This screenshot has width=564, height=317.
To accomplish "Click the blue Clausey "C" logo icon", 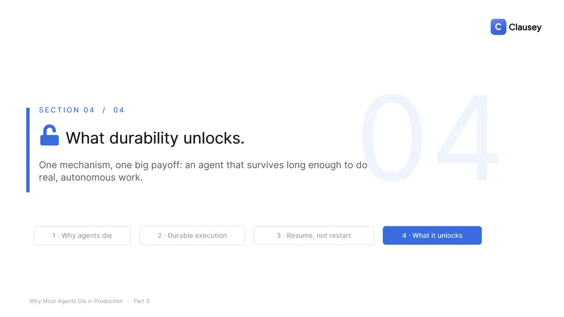I will coord(498,27).
